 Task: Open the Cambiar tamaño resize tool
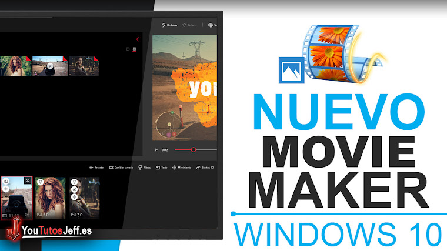coord(121,168)
